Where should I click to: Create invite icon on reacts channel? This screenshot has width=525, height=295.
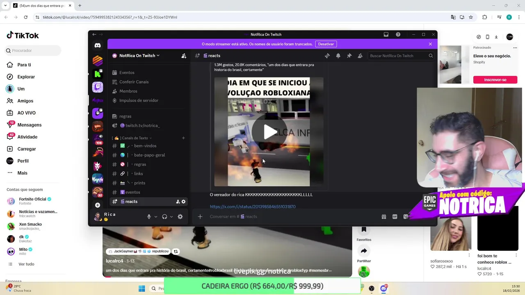click(x=178, y=202)
